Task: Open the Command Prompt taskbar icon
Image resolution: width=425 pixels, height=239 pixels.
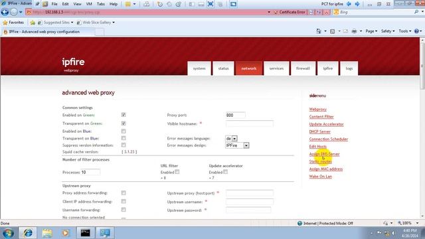Action: pyautogui.click(x=85, y=233)
